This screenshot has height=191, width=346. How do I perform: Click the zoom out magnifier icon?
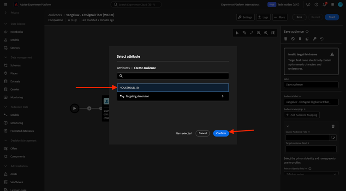tap(259, 33)
